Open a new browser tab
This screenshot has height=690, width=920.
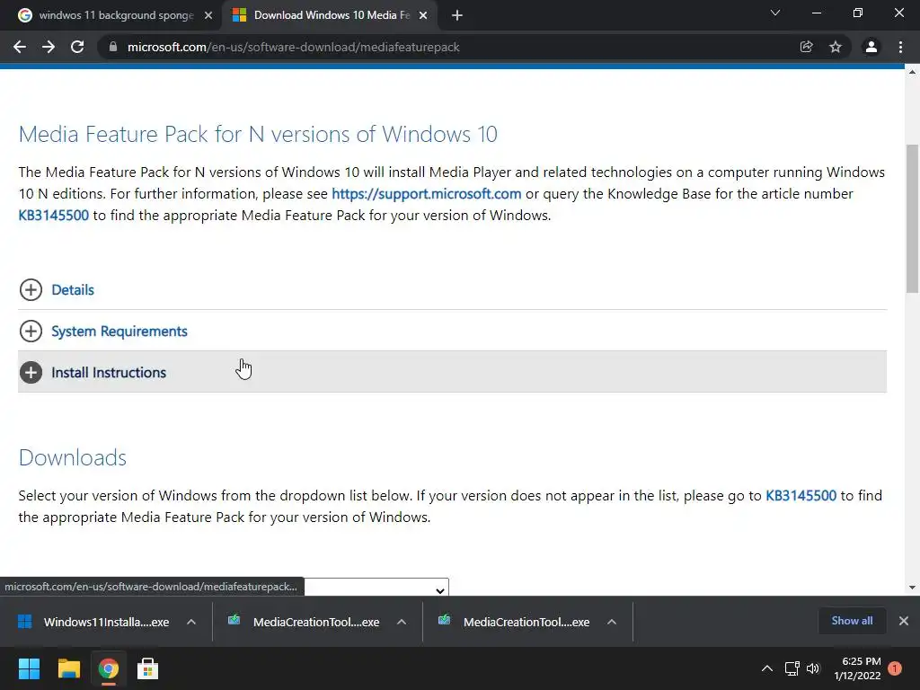point(457,15)
